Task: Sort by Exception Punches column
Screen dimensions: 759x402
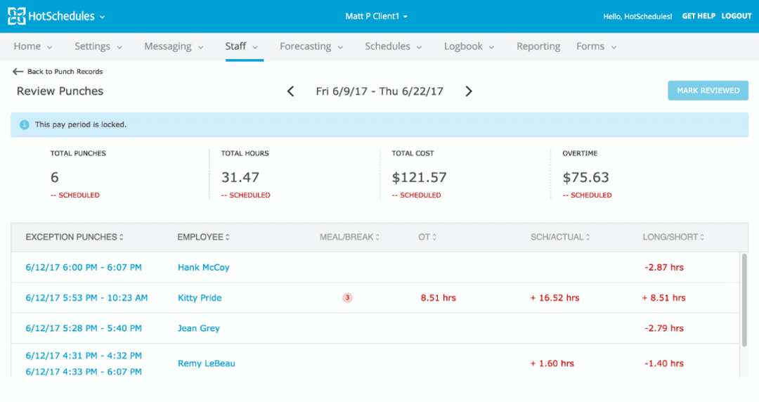Action: click(74, 238)
